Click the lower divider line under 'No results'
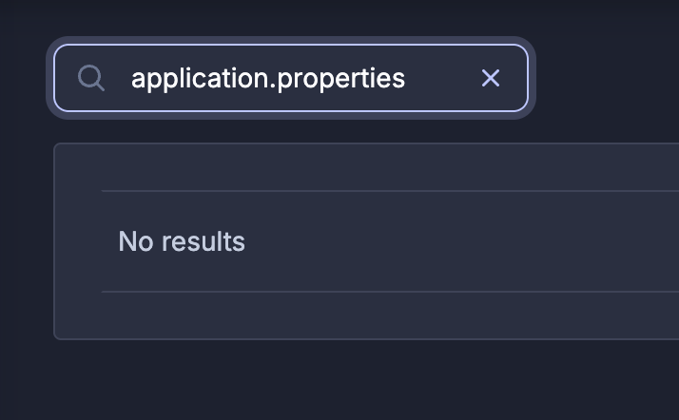 click(390, 292)
